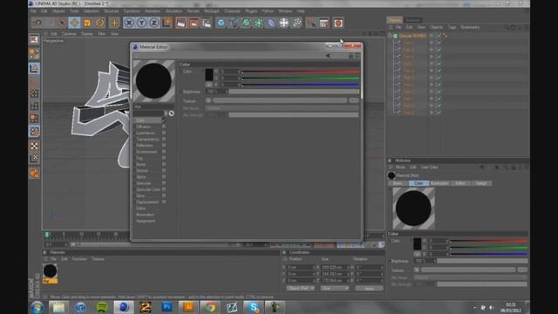
Task: Select the Move tool in top toolbar
Action: 74,23
